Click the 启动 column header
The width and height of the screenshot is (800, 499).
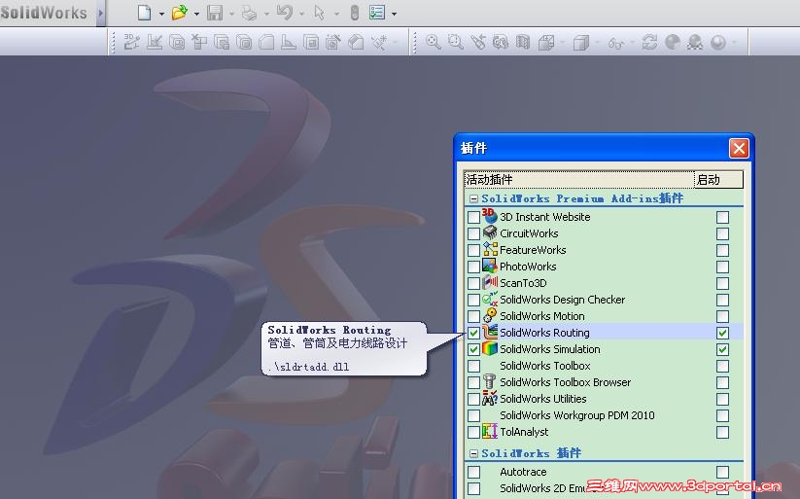pos(718,179)
